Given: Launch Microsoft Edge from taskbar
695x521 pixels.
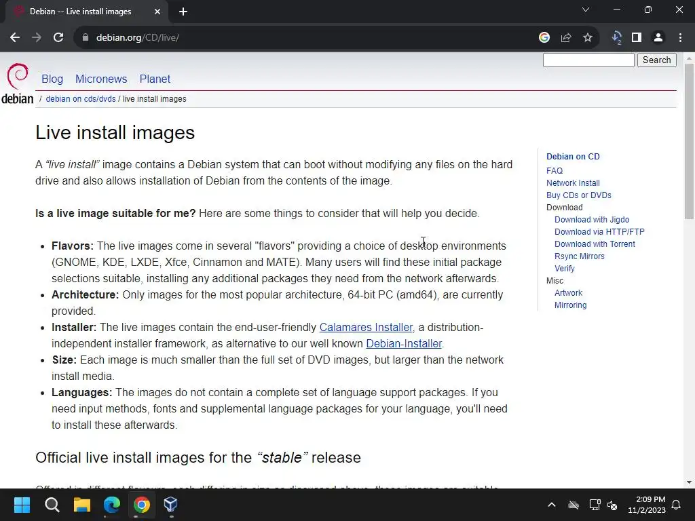Looking at the screenshot, I should click(x=112, y=505).
